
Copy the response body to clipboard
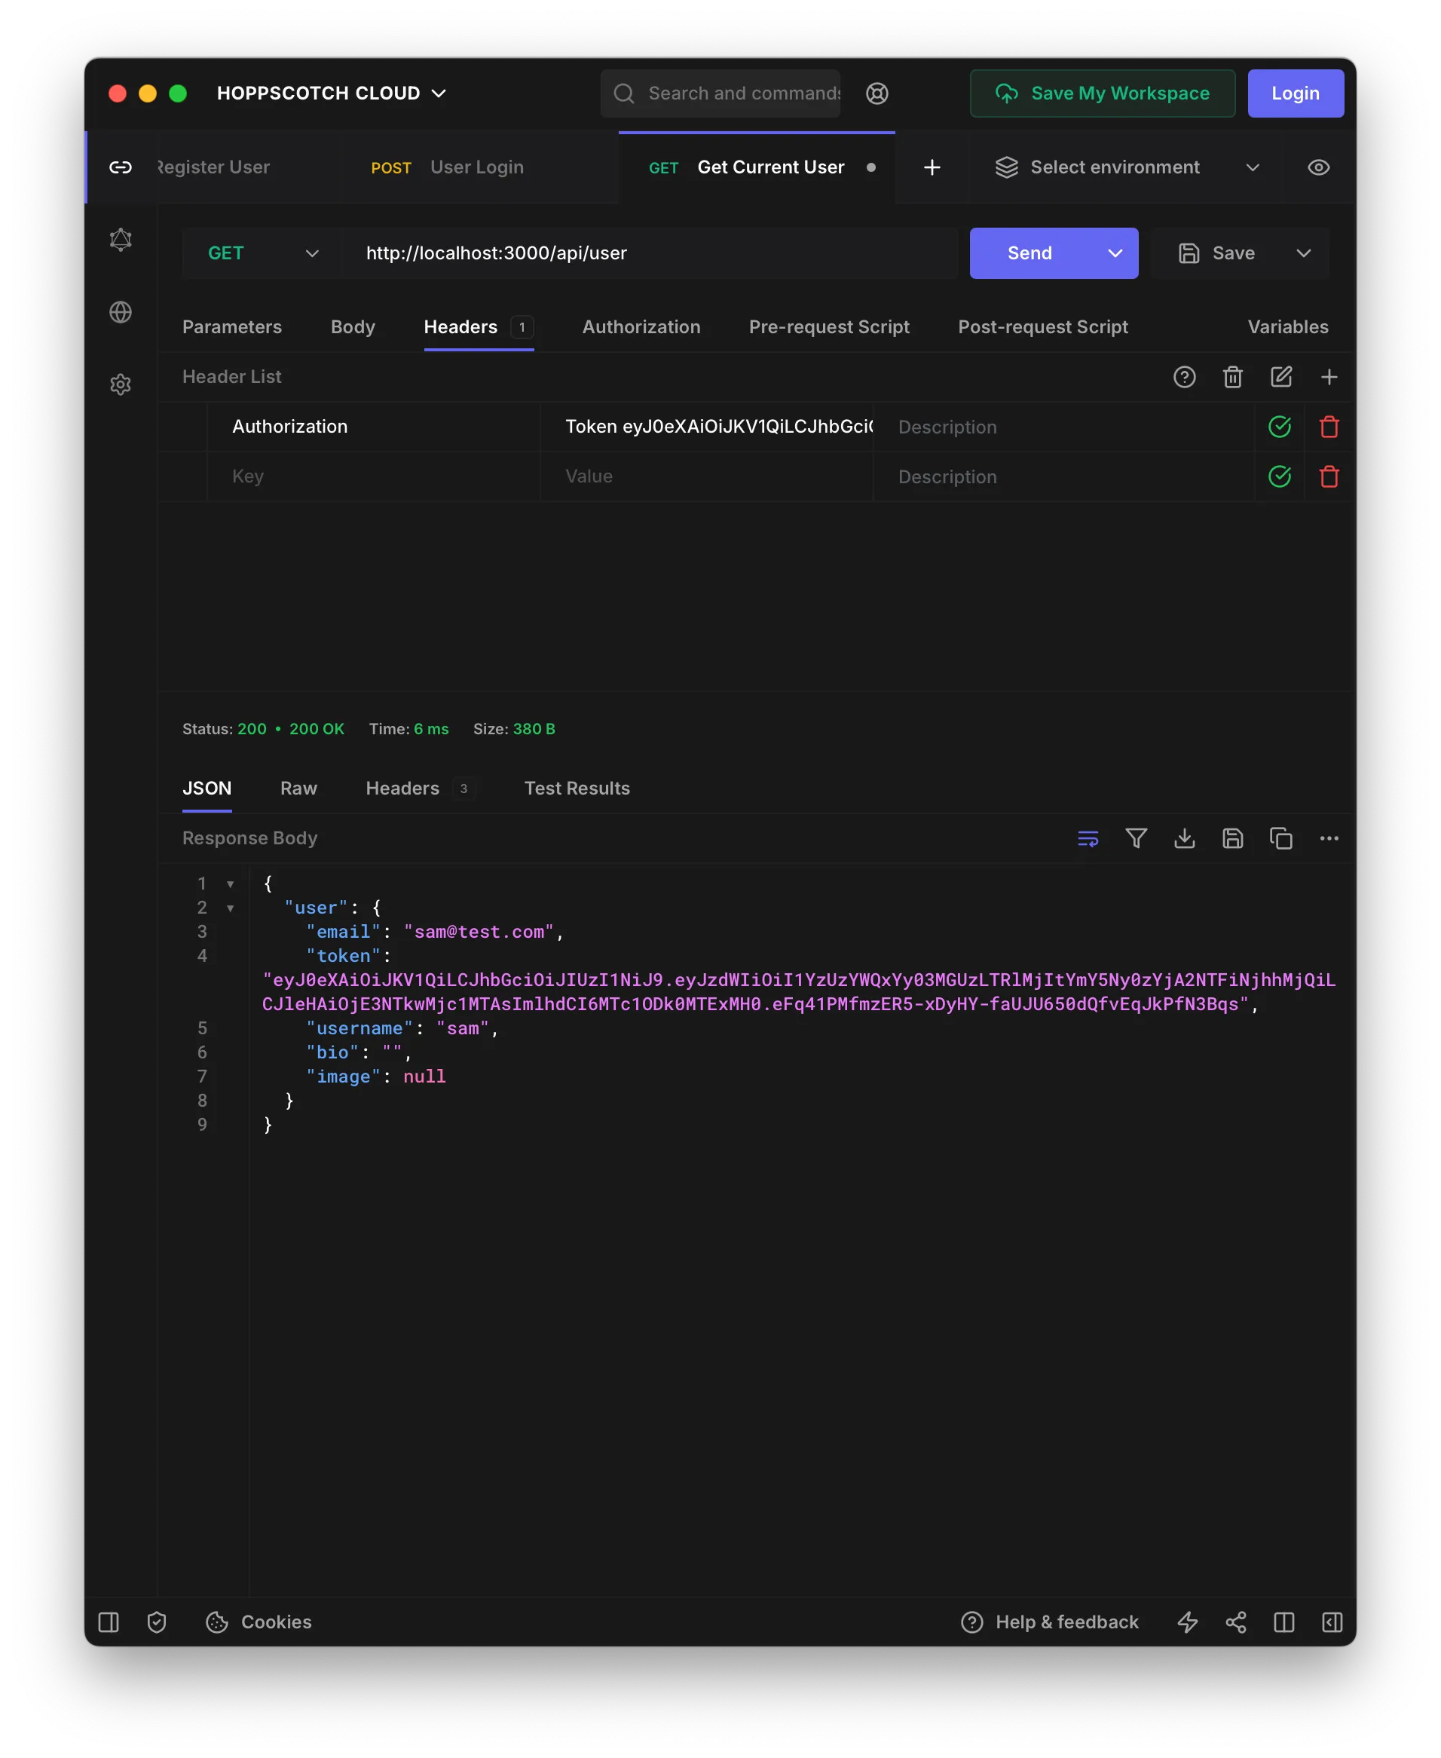pyautogui.click(x=1280, y=839)
